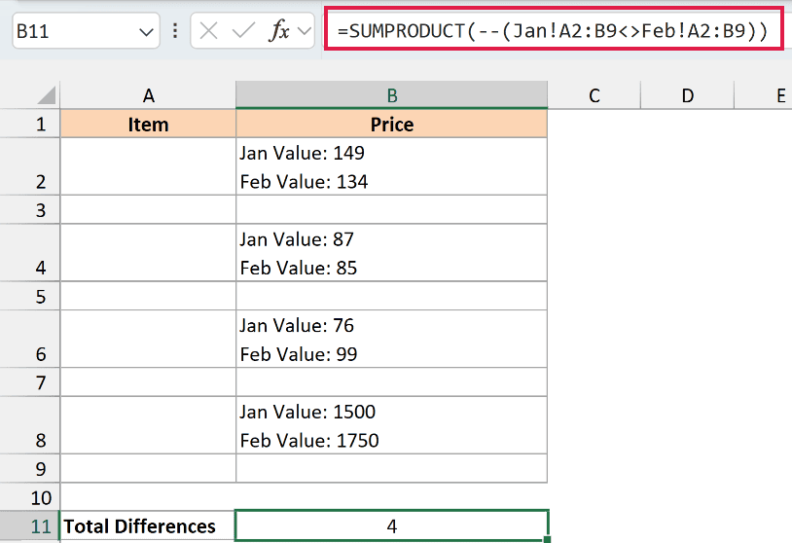Select row 7 header
The width and height of the screenshot is (792, 543).
[x=30, y=382]
